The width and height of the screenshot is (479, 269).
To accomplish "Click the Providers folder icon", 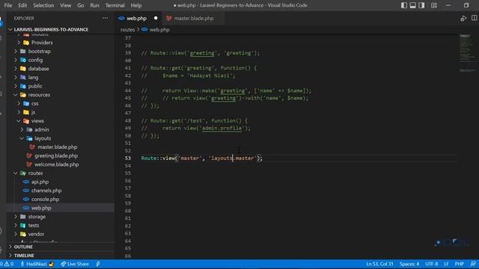I will point(26,43).
